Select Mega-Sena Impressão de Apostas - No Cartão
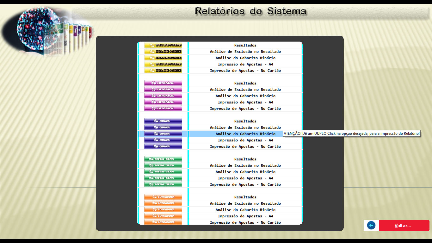This screenshot has width=432, height=243. [x=245, y=184]
